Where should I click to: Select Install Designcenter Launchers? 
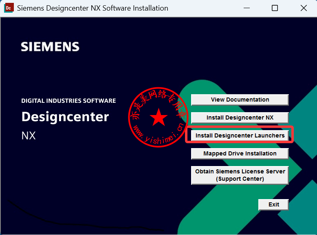pos(240,135)
